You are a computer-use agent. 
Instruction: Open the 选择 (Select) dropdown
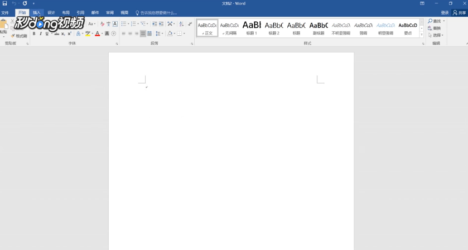(x=436, y=35)
